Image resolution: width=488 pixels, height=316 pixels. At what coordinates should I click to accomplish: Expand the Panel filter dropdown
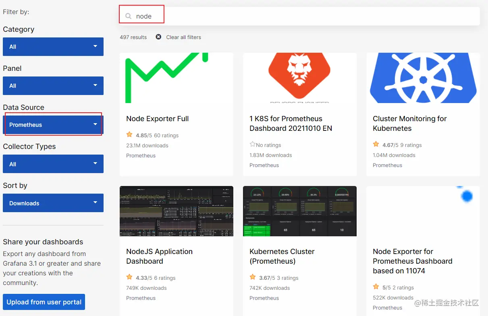point(53,86)
